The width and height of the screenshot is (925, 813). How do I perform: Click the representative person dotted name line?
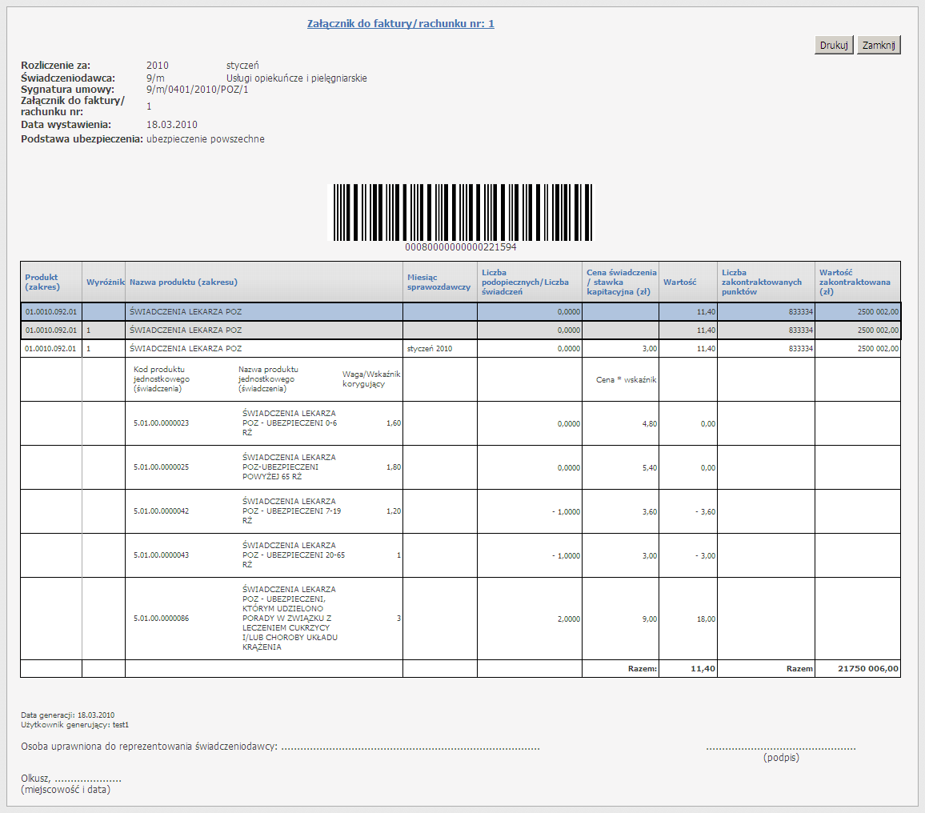410,747
